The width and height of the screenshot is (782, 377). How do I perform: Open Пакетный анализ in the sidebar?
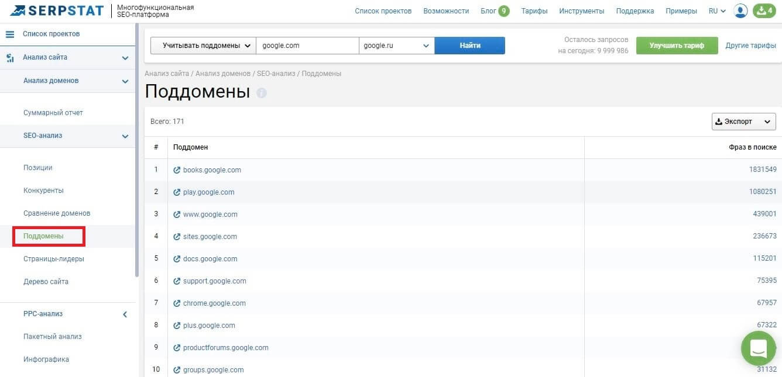click(x=53, y=337)
